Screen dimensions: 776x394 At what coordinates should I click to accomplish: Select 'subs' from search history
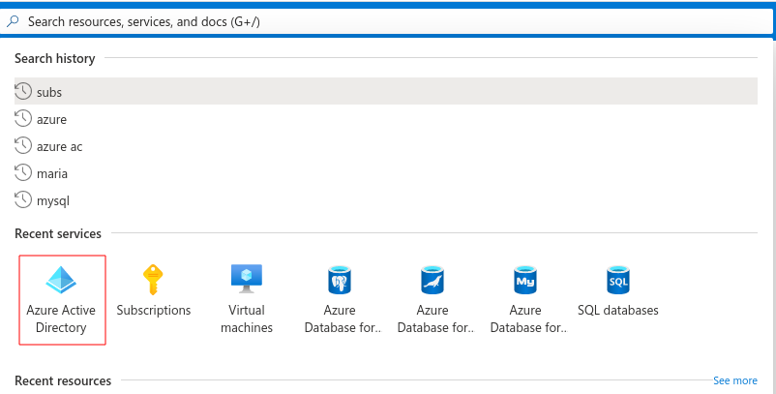[x=49, y=92]
